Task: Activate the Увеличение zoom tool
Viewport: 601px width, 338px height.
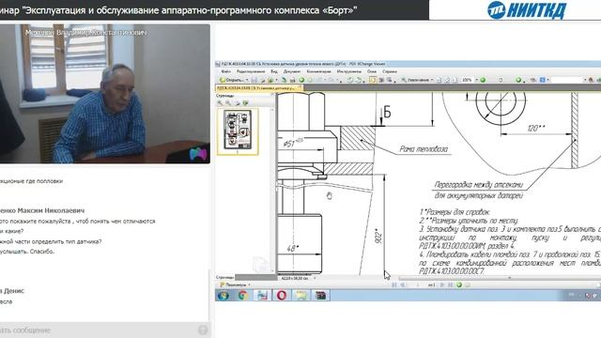Action: click(415, 80)
